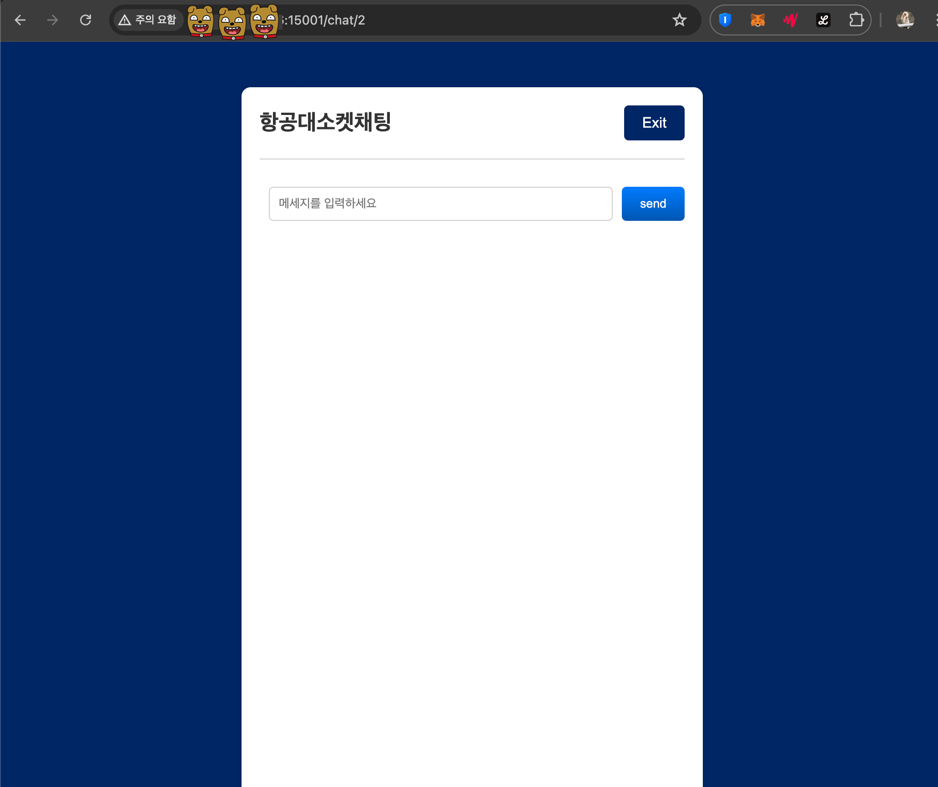Click the leftmost dog sticker in the address bar
Viewport: 938px width, 787px height.
tap(200, 22)
